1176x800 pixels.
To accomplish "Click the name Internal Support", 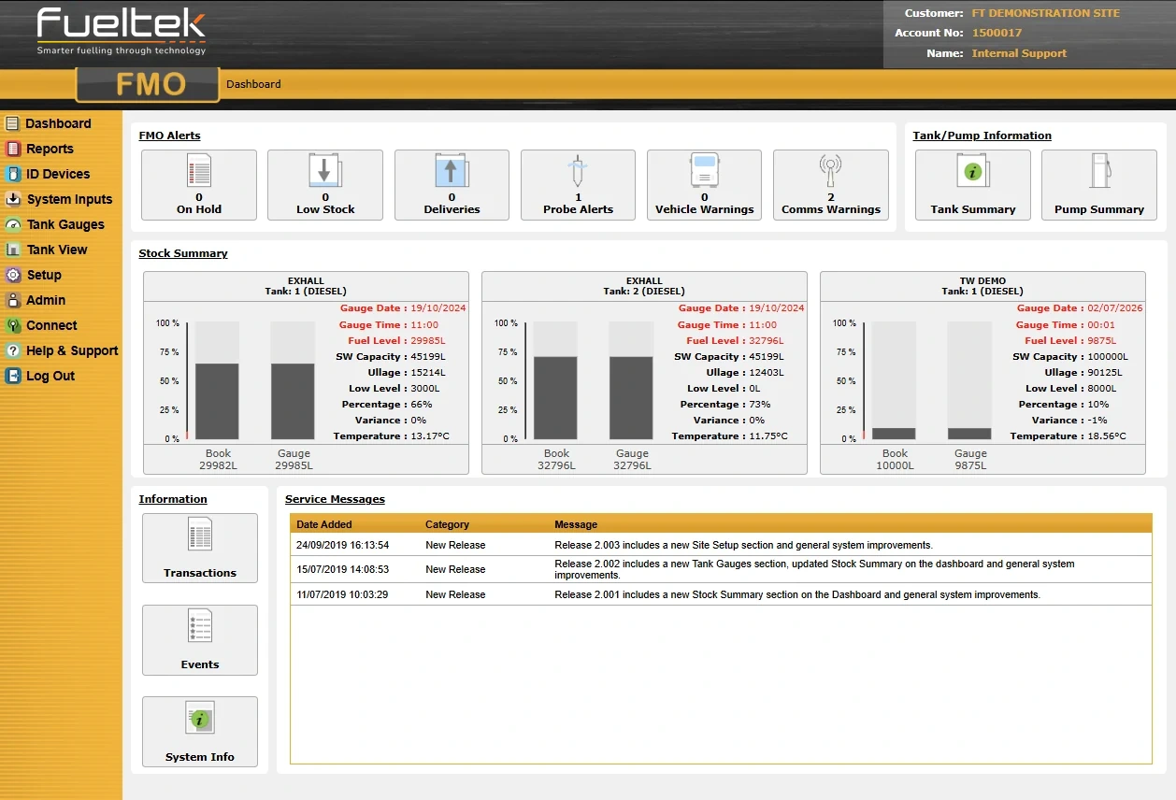I will point(1019,53).
